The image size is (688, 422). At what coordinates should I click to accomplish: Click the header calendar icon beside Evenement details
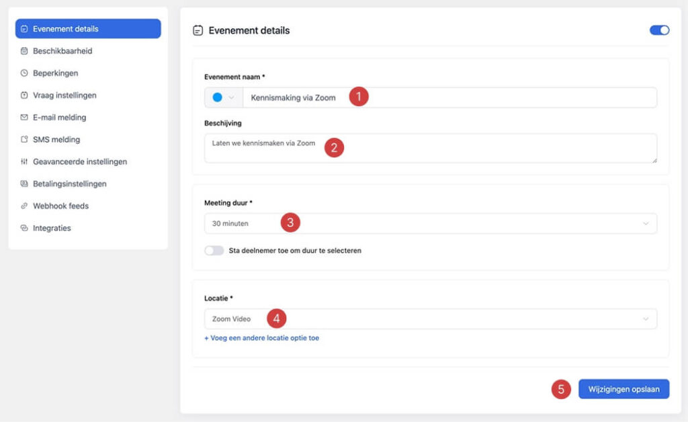click(198, 30)
